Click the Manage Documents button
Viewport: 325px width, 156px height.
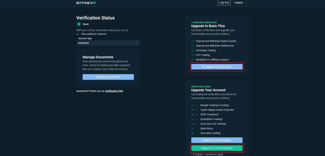click(x=108, y=77)
